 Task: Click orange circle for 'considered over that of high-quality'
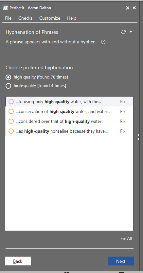[11, 121]
